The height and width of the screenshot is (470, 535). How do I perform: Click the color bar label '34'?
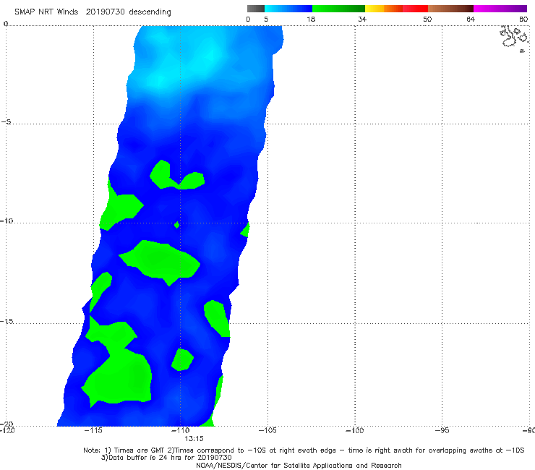click(x=362, y=19)
